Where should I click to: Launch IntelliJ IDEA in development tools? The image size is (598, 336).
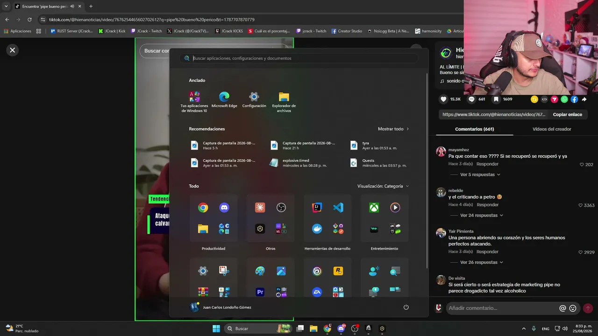[317, 208]
